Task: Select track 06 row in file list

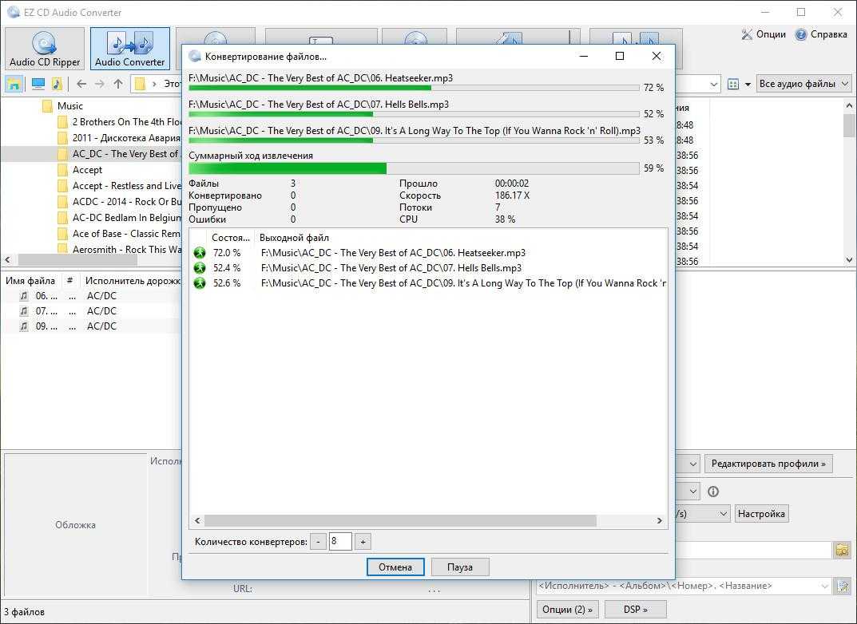Action: coord(92,296)
